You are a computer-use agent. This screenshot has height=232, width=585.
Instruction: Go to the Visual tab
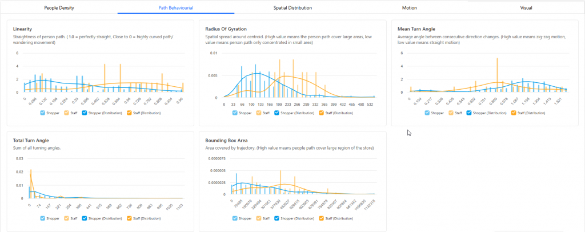click(526, 8)
